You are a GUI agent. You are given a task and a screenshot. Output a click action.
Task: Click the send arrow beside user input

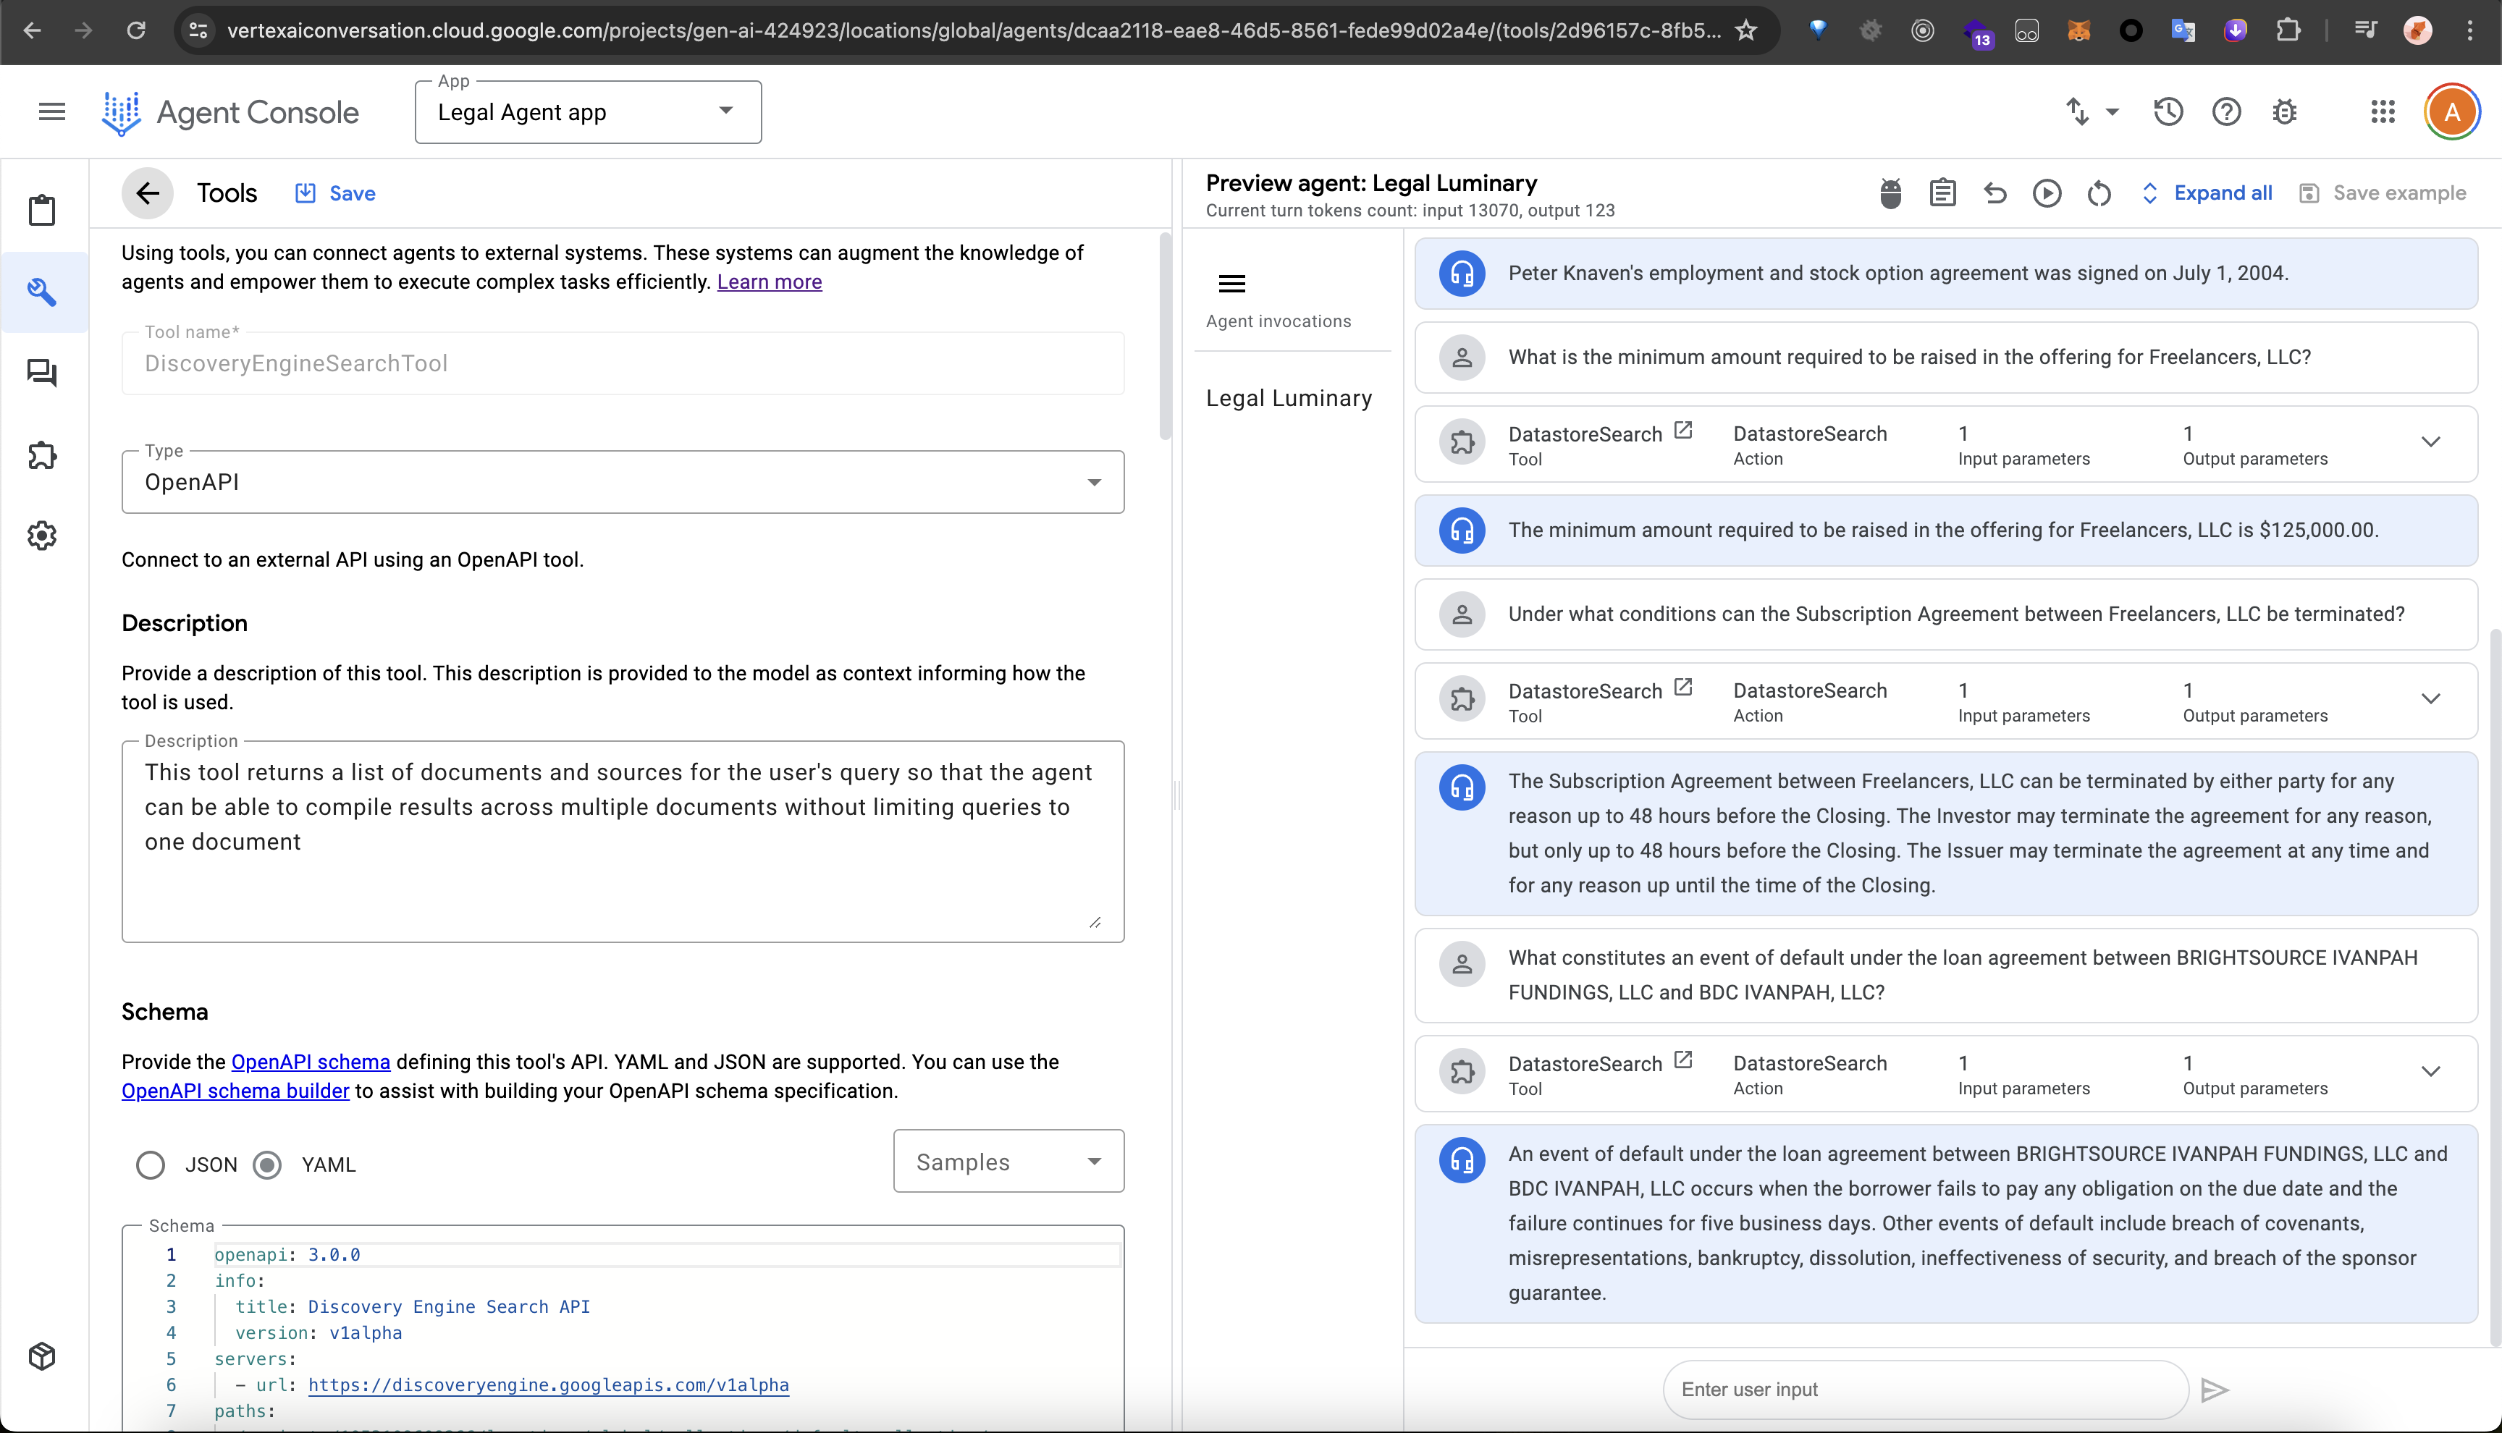(x=2215, y=1390)
